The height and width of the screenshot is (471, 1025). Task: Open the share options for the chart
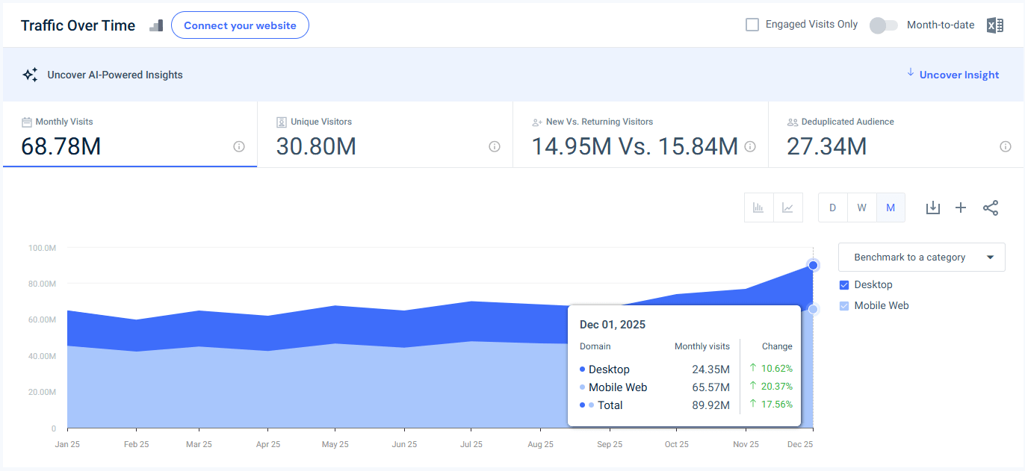[991, 208]
